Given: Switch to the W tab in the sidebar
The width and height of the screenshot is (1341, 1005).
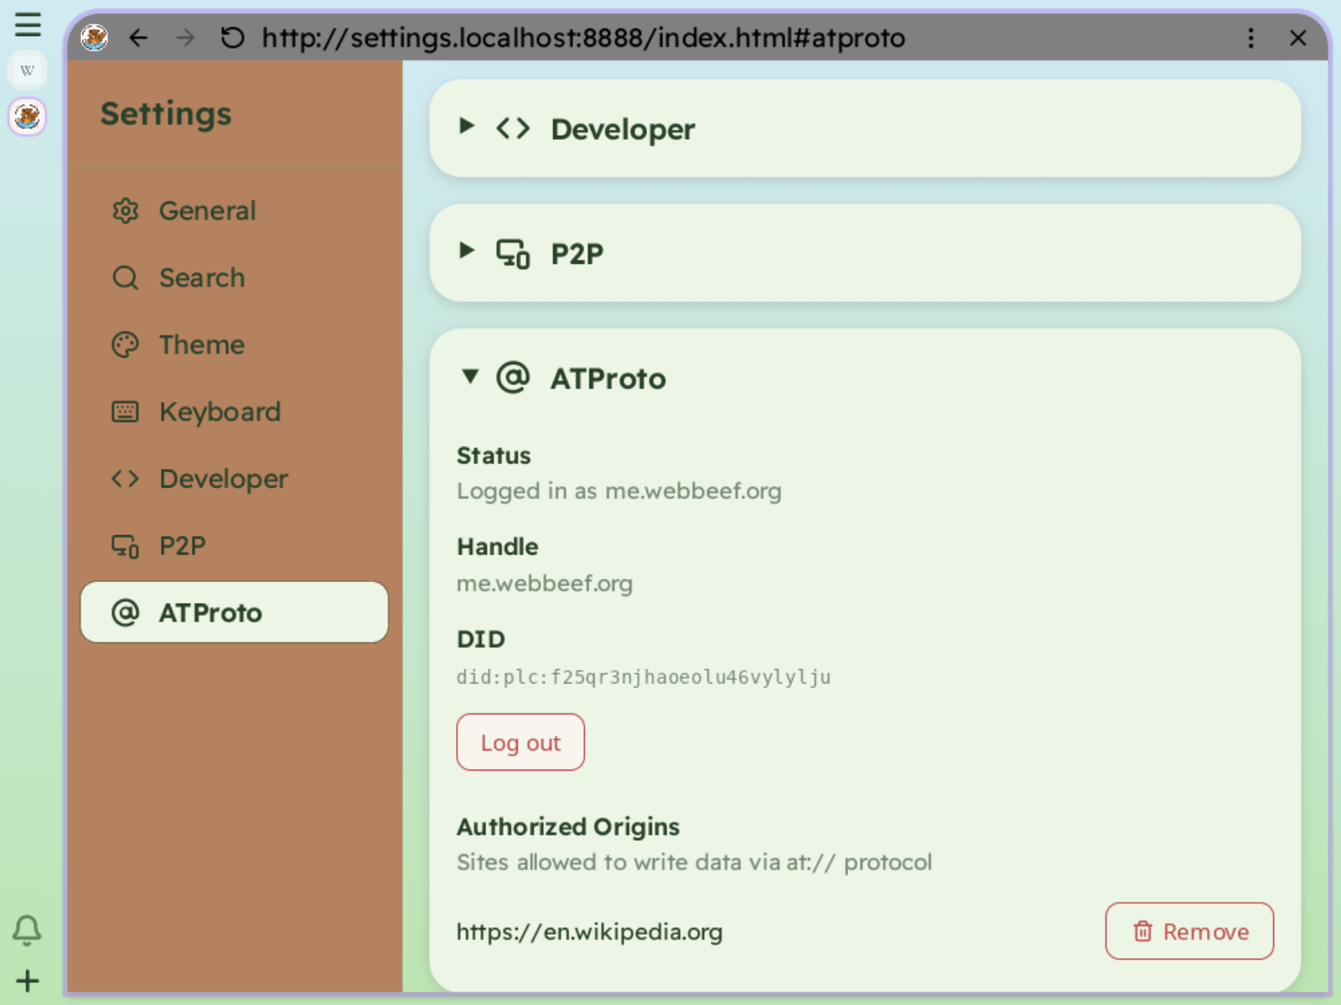Looking at the screenshot, I should pos(28,70).
